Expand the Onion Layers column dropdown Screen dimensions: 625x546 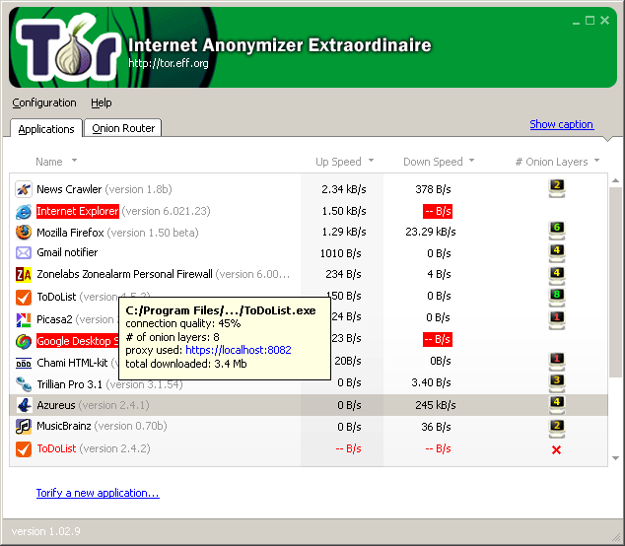[x=596, y=162]
